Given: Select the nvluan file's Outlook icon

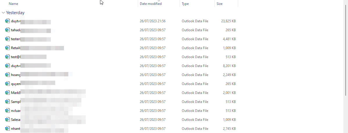Looking at the screenshot, I should (8, 111).
